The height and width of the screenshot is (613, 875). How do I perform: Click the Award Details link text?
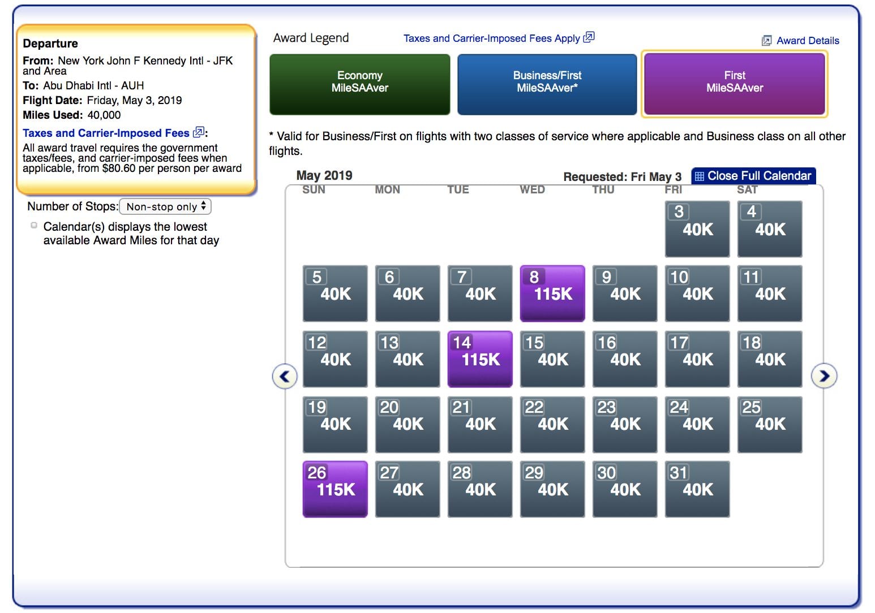click(x=808, y=40)
